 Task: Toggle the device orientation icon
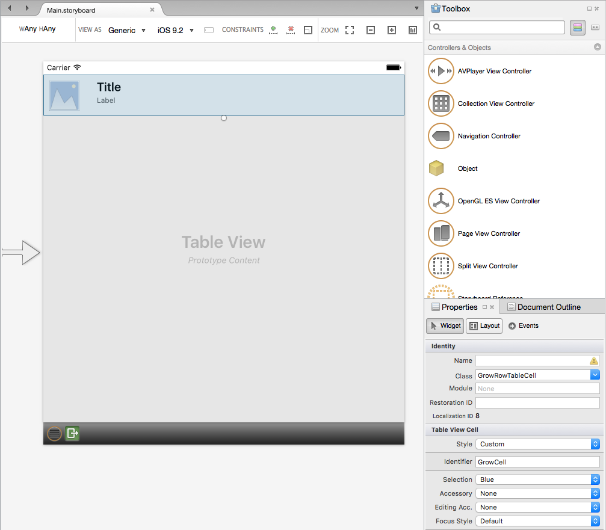click(209, 30)
